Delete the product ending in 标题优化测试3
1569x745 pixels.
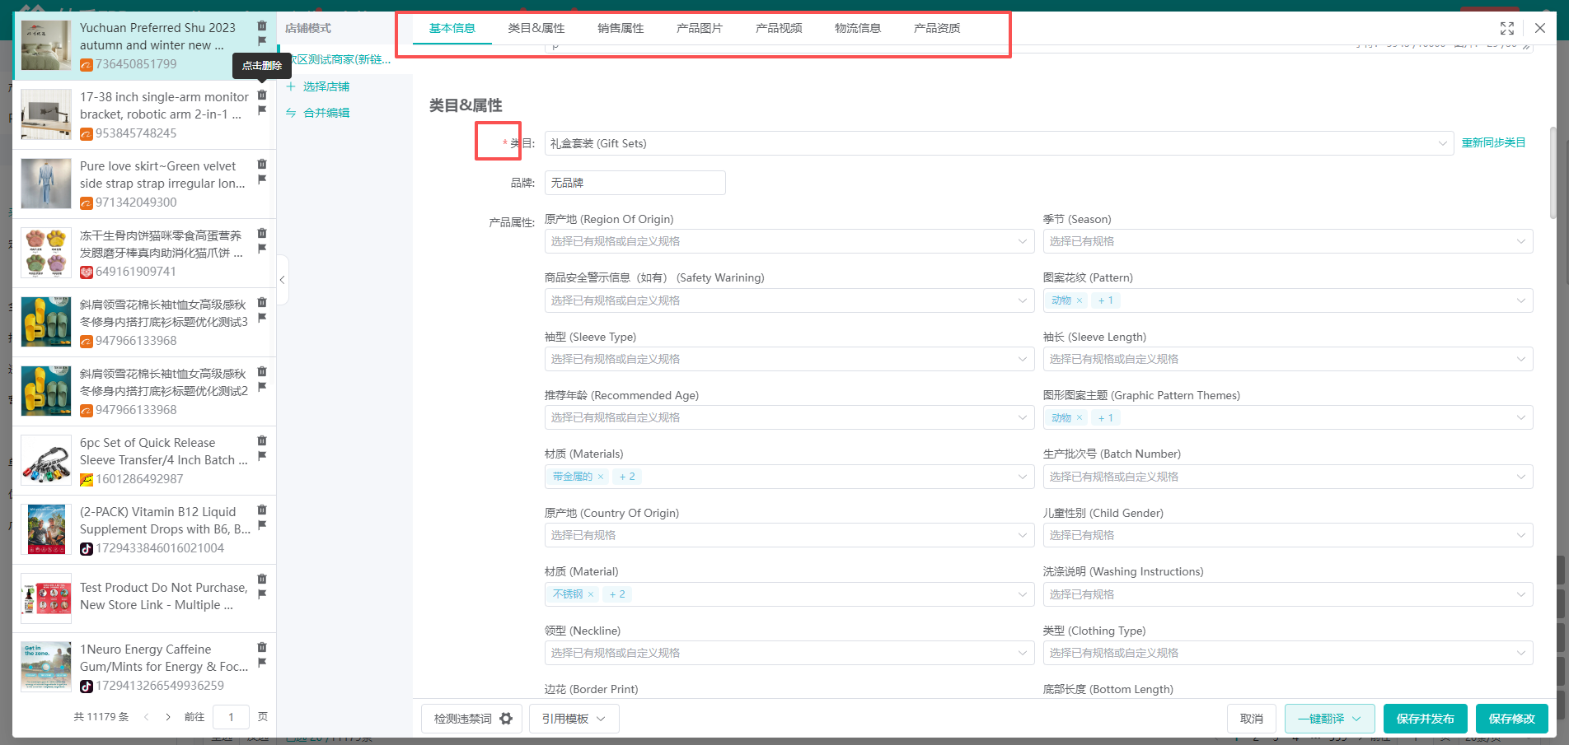coord(262,302)
